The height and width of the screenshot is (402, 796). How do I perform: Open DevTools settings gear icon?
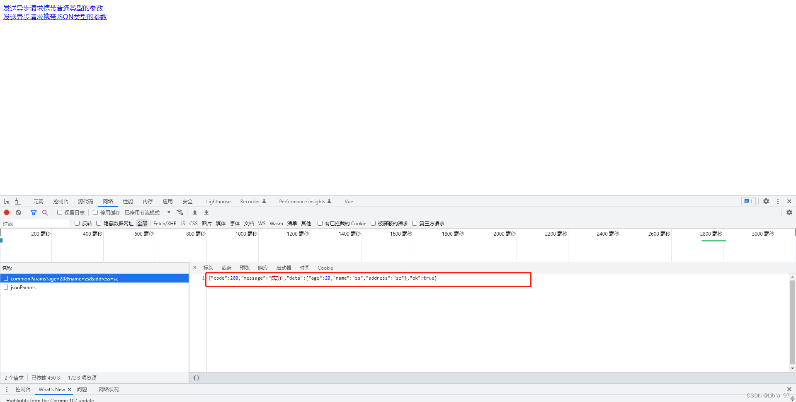point(766,201)
